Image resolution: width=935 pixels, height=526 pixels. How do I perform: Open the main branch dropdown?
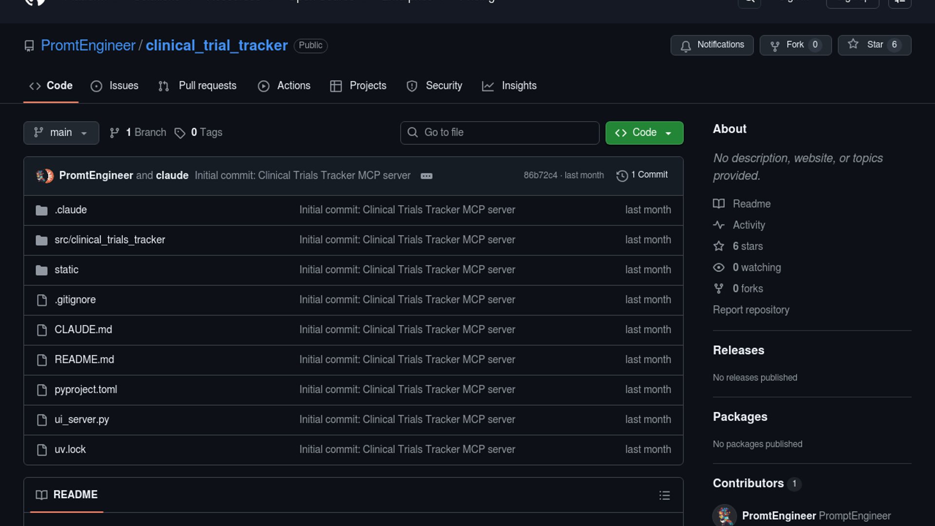tap(61, 132)
